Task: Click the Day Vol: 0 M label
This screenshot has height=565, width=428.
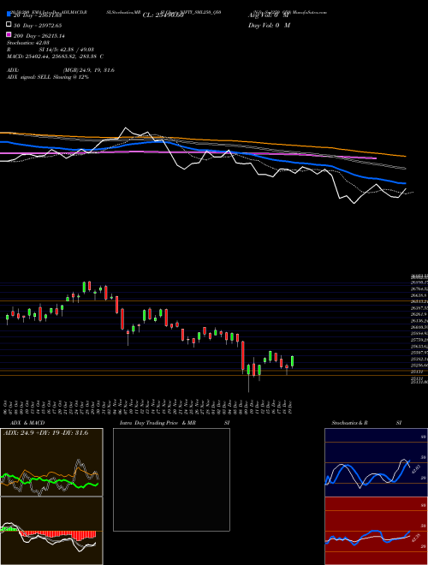Action: click(269, 26)
